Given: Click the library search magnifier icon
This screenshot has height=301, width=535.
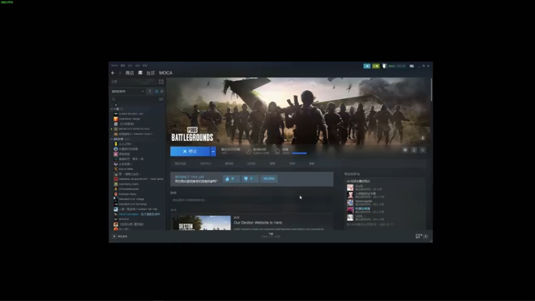Looking at the screenshot, I should [114, 99].
